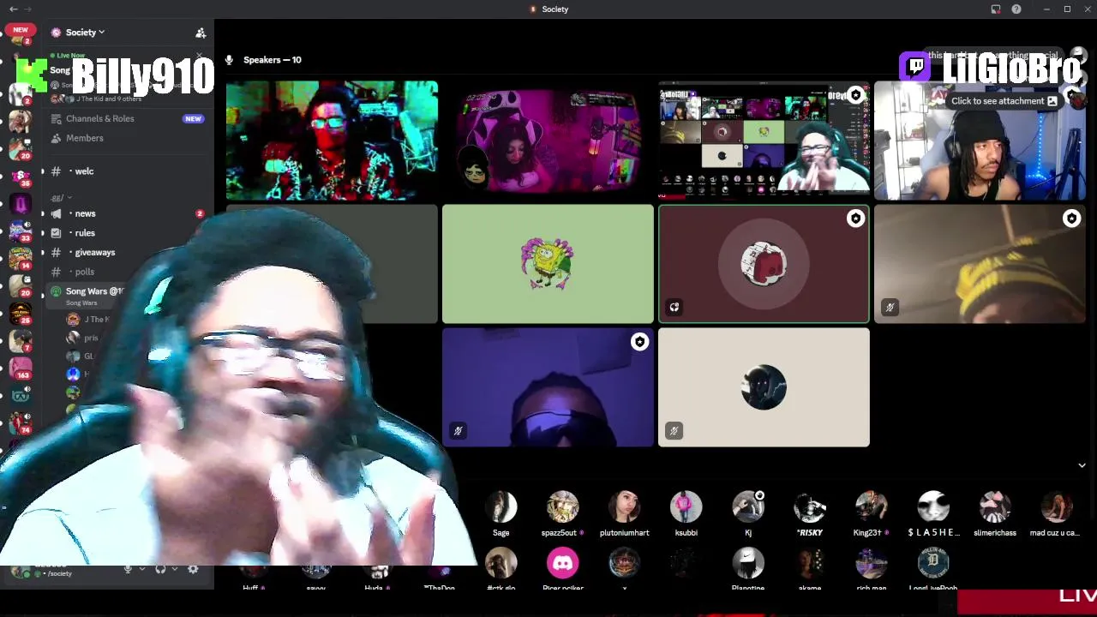Open the welc text channel

point(128,171)
